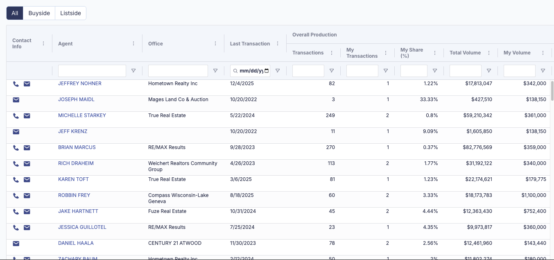Sort by Last Transaction column header
The width and height of the screenshot is (554, 260).
(x=250, y=44)
